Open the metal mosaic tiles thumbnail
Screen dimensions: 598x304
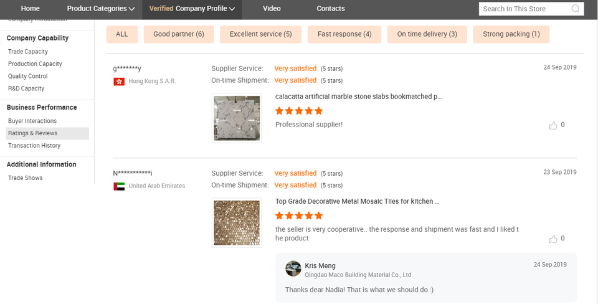pyautogui.click(x=237, y=222)
